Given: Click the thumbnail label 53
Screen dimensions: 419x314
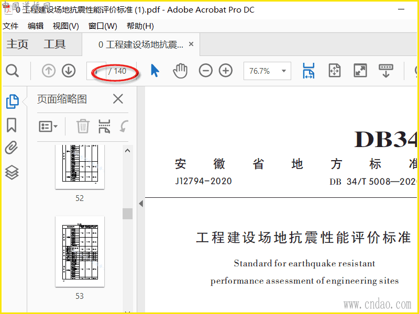Looking at the screenshot, I should [80, 296].
